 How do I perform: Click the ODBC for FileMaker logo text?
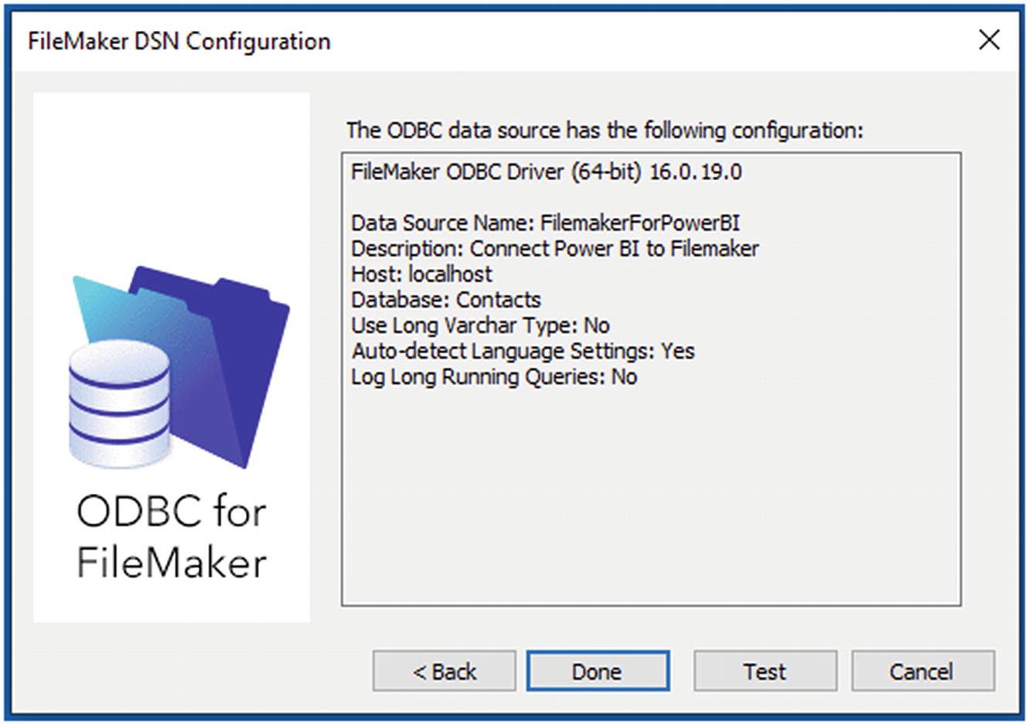172,537
